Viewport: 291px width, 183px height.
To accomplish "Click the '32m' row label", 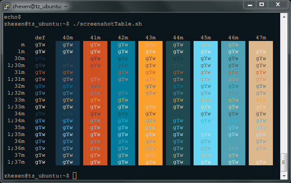I will (x=19, y=86).
